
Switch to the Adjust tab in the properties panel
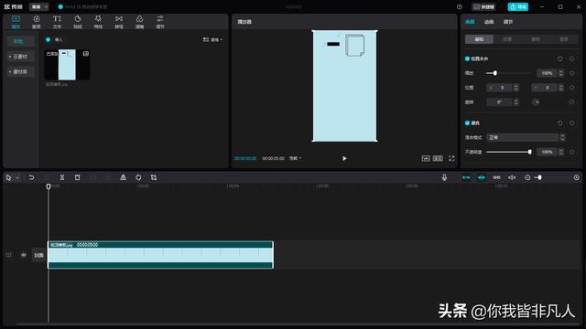tap(508, 22)
